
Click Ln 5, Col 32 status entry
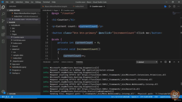coord(120,97)
